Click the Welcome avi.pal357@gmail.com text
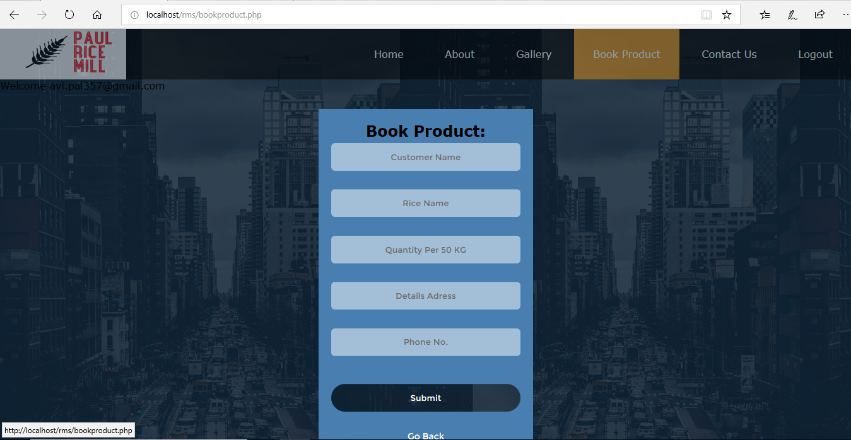The image size is (851, 440). click(83, 86)
